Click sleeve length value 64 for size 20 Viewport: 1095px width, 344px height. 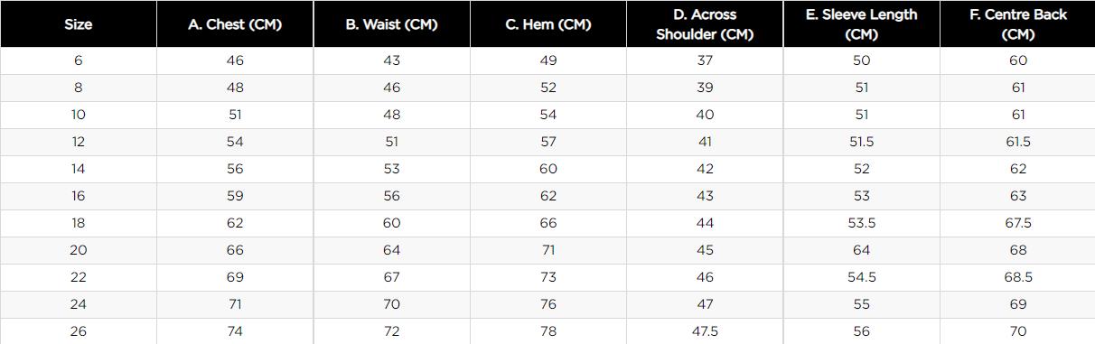tap(861, 250)
